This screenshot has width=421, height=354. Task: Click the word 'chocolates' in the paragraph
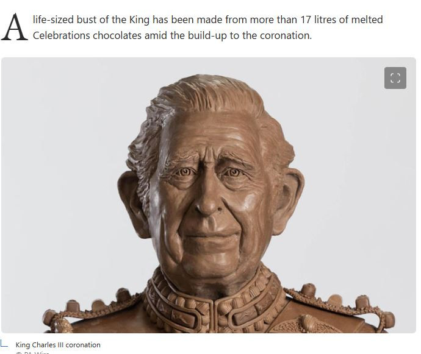coord(117,35)
